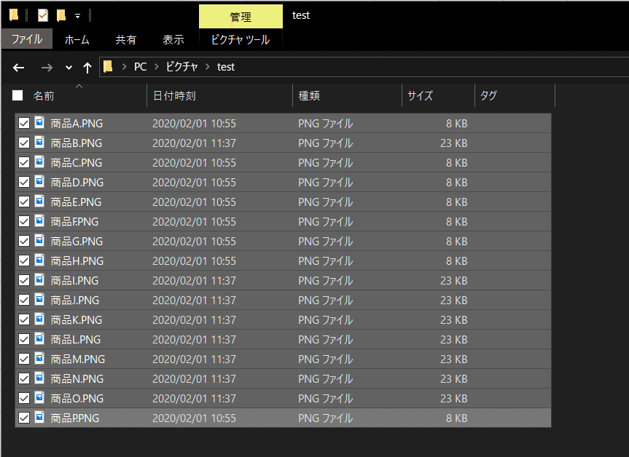
Task: Click the 23 KB size of 商品B.PNG
Action: pyautogui.click(x=453, y=143)
